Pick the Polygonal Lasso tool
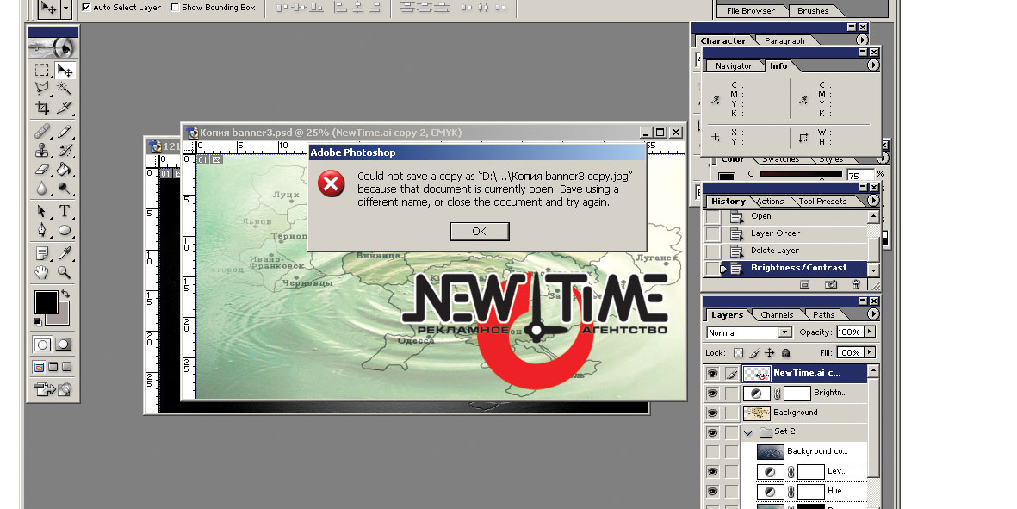The width and height of the screenshot is (1017, 509). (x=42, y=88)
